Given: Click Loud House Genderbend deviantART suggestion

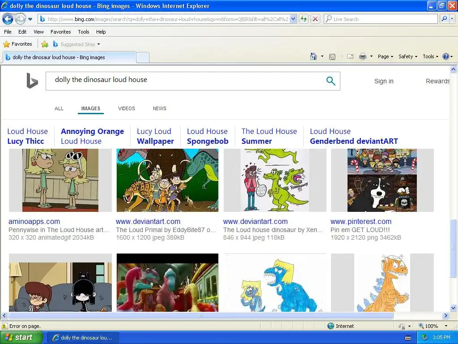Looking at the screenshot, I should (354, 136).
